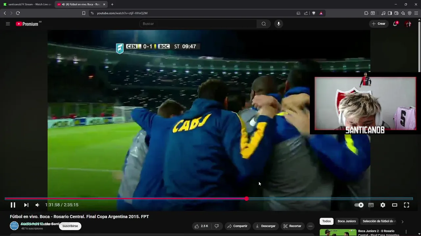
Task: Click the magnifier search button
Action: (264, 24)
